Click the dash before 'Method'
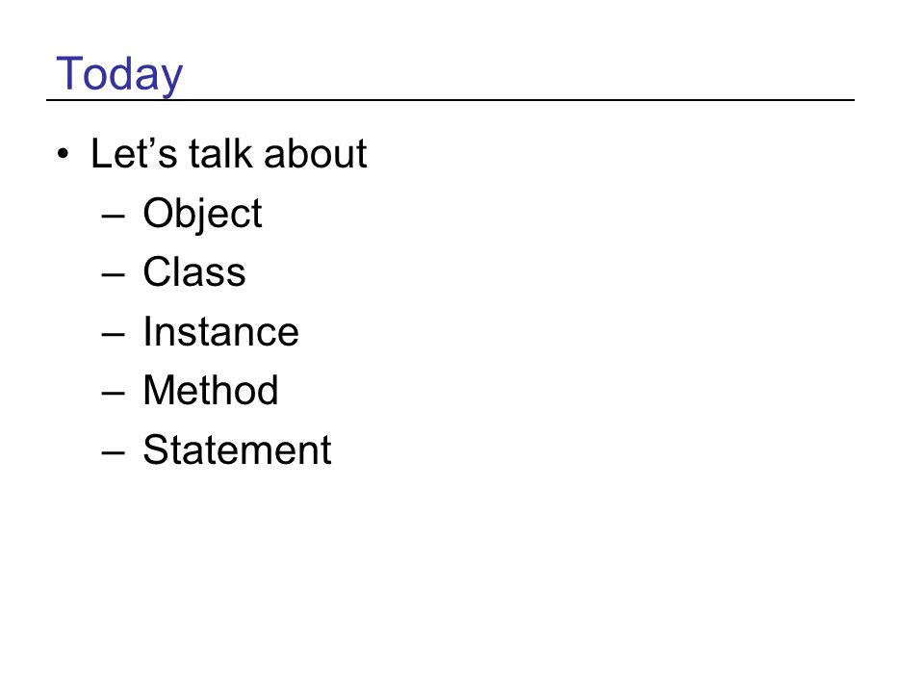Screen dimensions: 924x693 click(x=114, y=394)
